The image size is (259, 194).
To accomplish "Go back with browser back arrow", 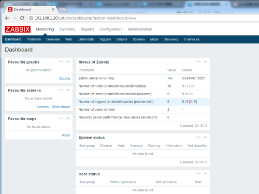I will click(7, 18).
